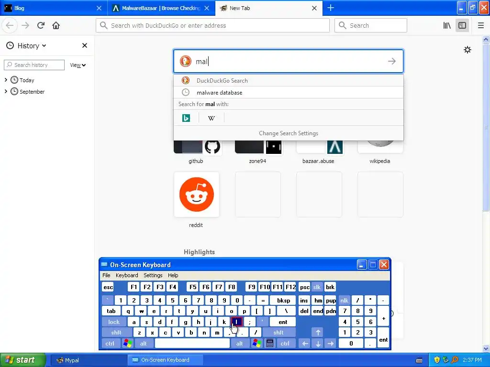Image resolution: width=490 pixels, height=367 pixels.
Task: Reload the page with the refresh icon
Action: pyautogui.click(x=41, y=25)
